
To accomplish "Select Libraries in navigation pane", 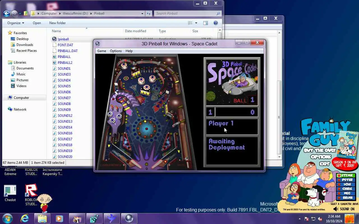I will [x=20, y=62].
